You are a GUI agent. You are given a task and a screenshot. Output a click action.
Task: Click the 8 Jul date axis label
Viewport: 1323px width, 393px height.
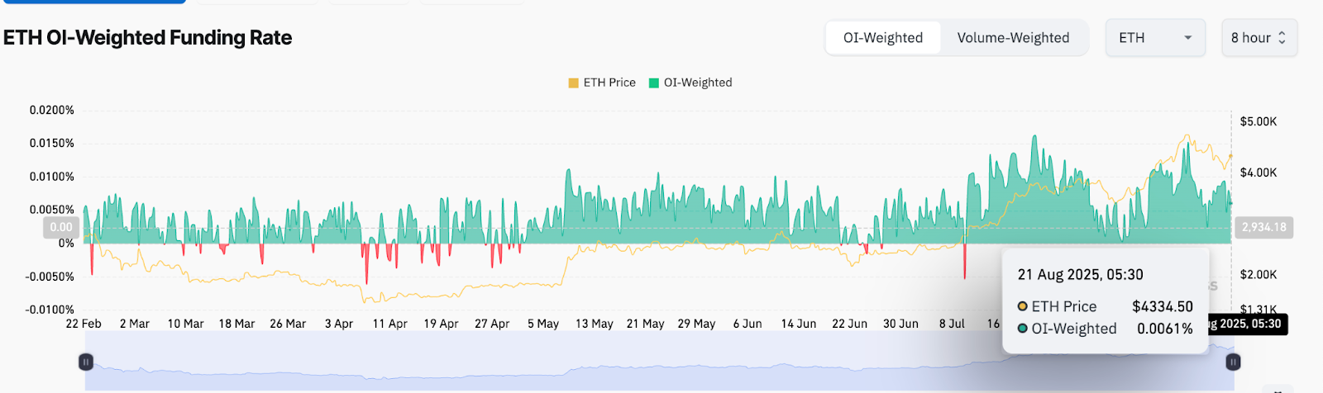(x=952, y=324)
